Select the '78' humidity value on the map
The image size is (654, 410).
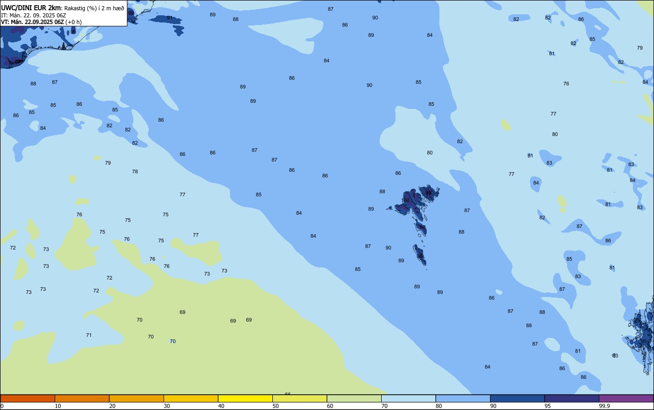coord(135,172)
